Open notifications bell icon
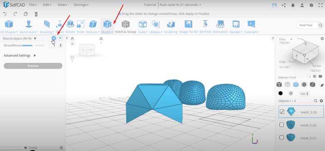This screenshot has height=151, width=325. pyautogui.click(x=293, y=5)
